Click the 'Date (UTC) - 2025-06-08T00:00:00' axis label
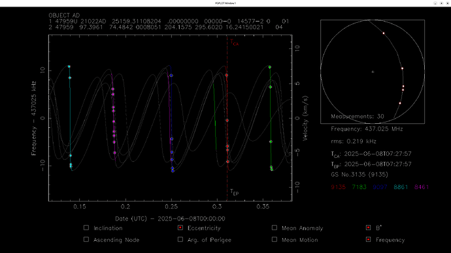Screen dimensions: 451x253 click(170, 219)
